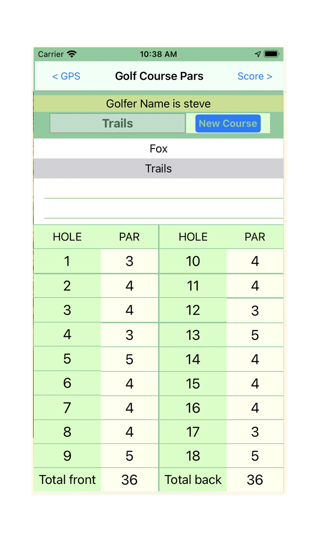Viewport: 309px width, 549px height.
Task: Select the Total front par value
Action: [x=129, y=480]
